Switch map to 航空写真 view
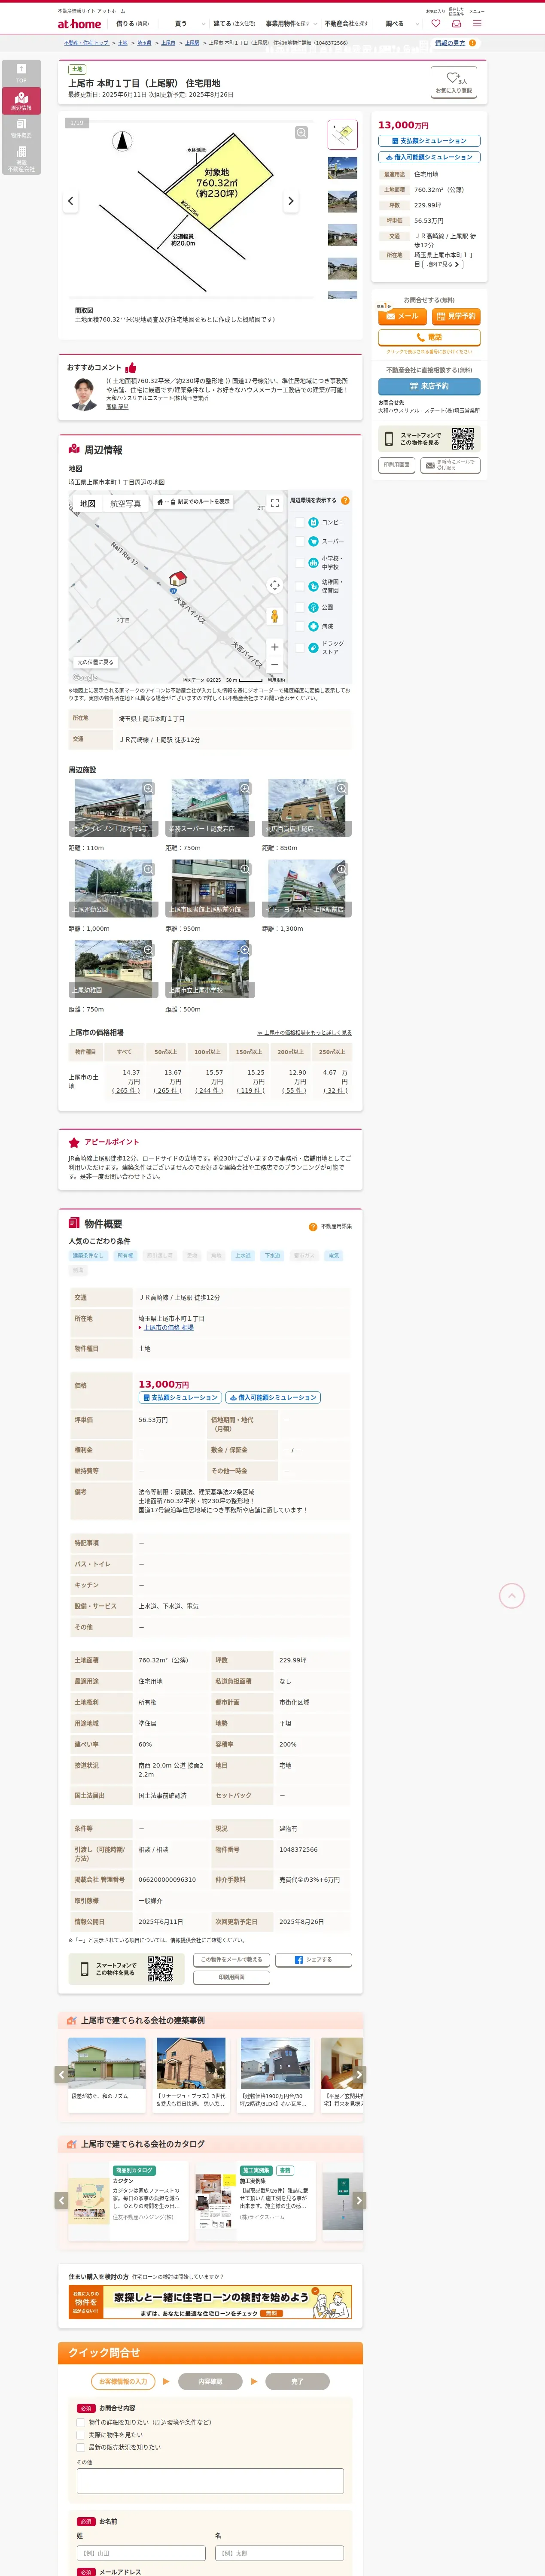 [x=125, y=504]
